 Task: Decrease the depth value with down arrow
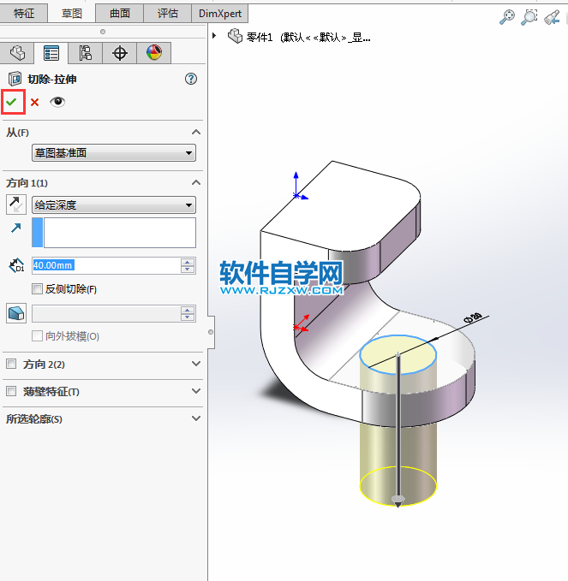pyautogui.click(x=188, y=270)
